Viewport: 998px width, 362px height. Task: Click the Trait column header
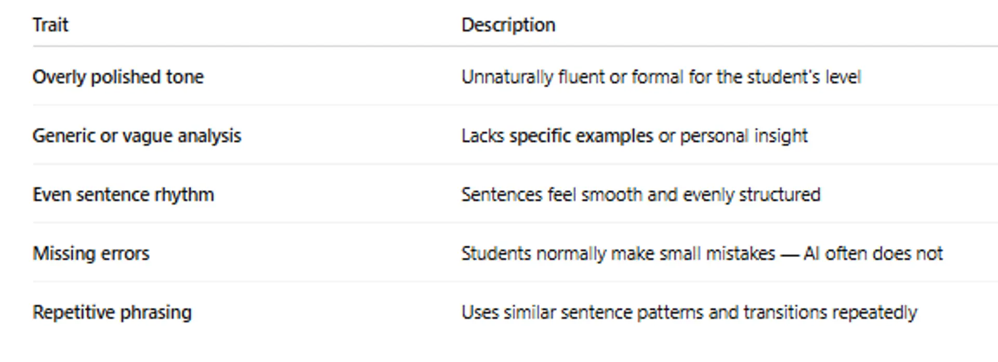click(50, 25)
